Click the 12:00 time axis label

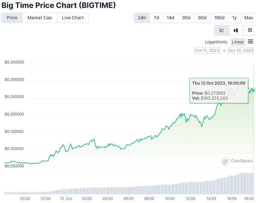point(190,199)
